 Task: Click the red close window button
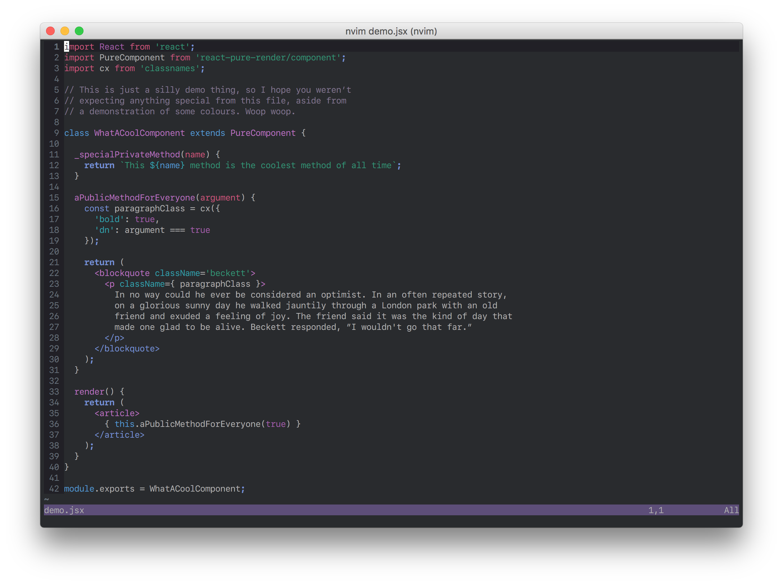pyautogui.click(x=50, y=31)
